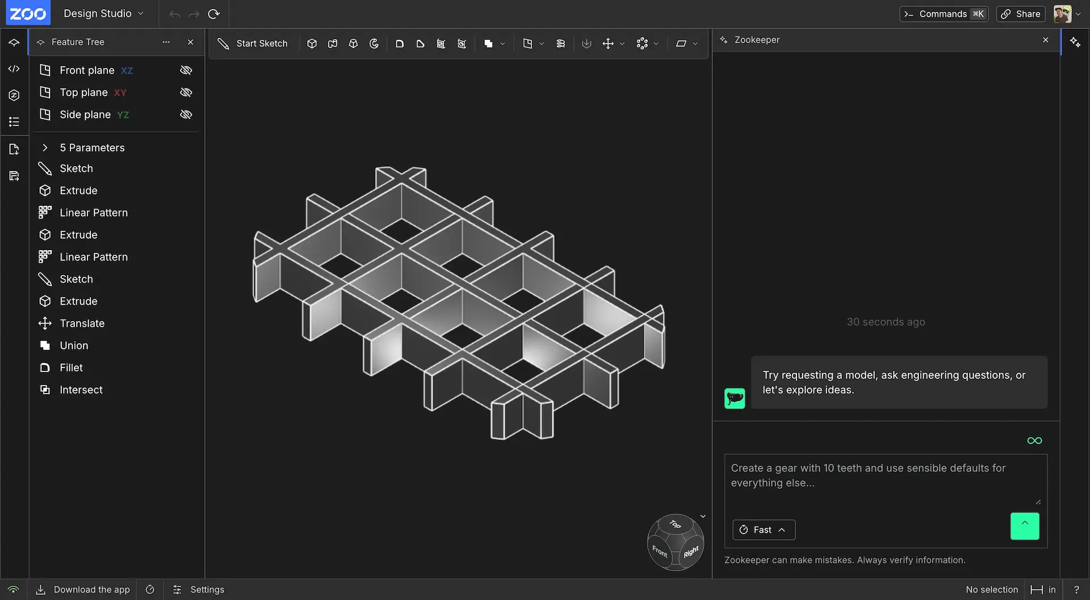
Task: Click the Start Sketch button
Action: click(x=253, y=43)
